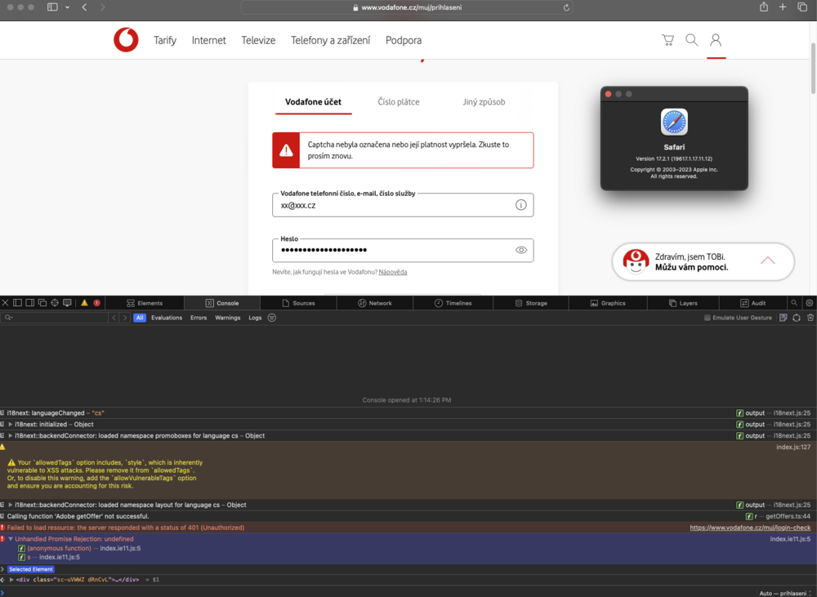Toggle the Errors console filter

tap(199, 318)
